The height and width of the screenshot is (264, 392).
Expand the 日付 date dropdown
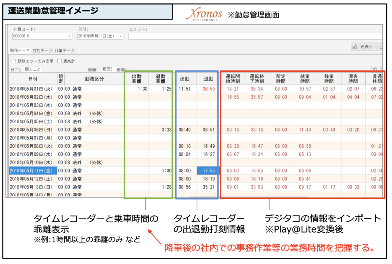[120, 36]
